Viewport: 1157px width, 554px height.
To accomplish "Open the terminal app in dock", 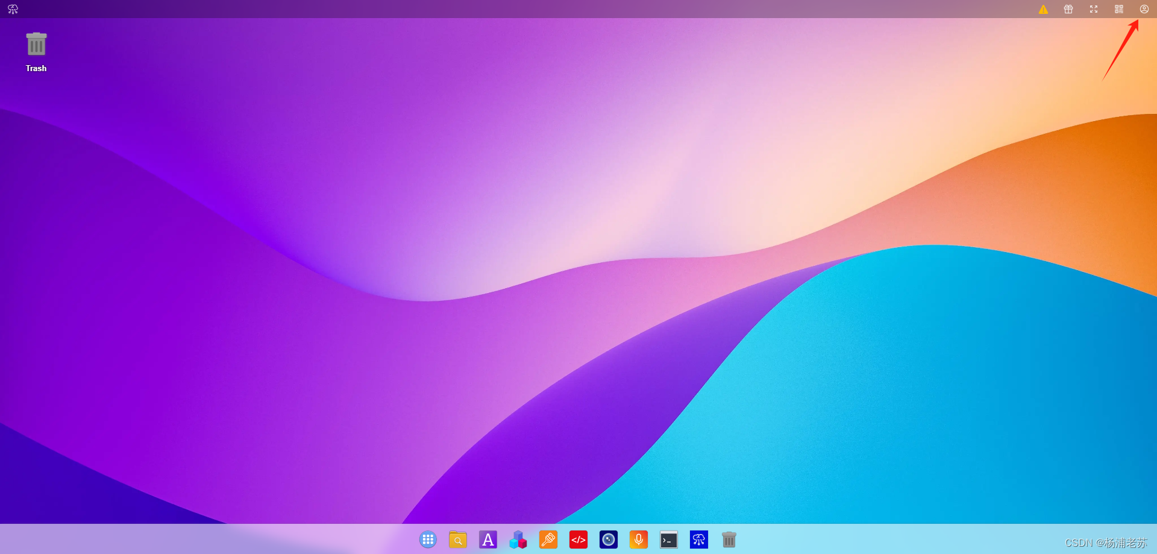I will 669,540.
